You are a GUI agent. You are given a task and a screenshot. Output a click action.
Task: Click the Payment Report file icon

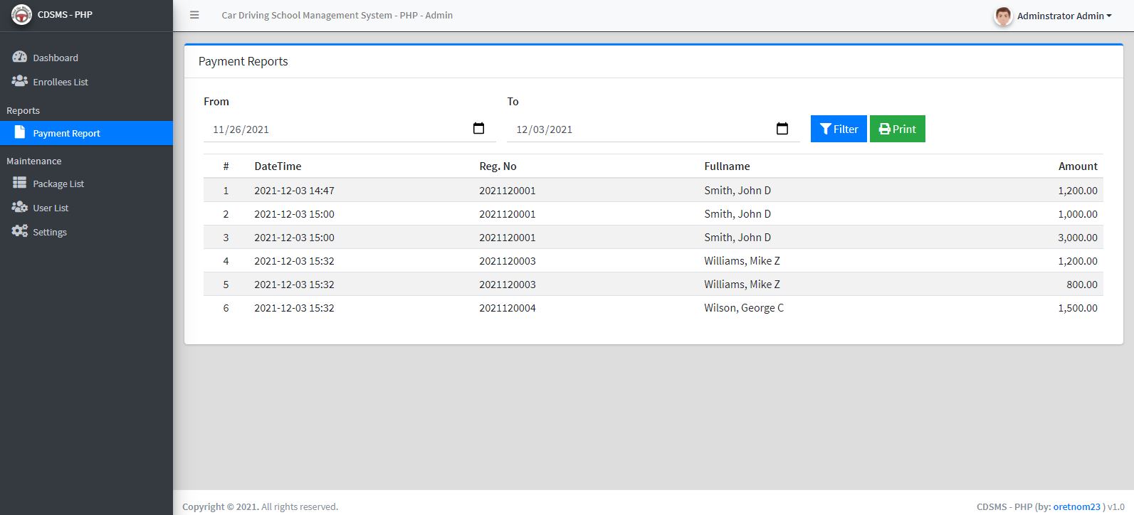pyautogui.click(x=20, y=132)
